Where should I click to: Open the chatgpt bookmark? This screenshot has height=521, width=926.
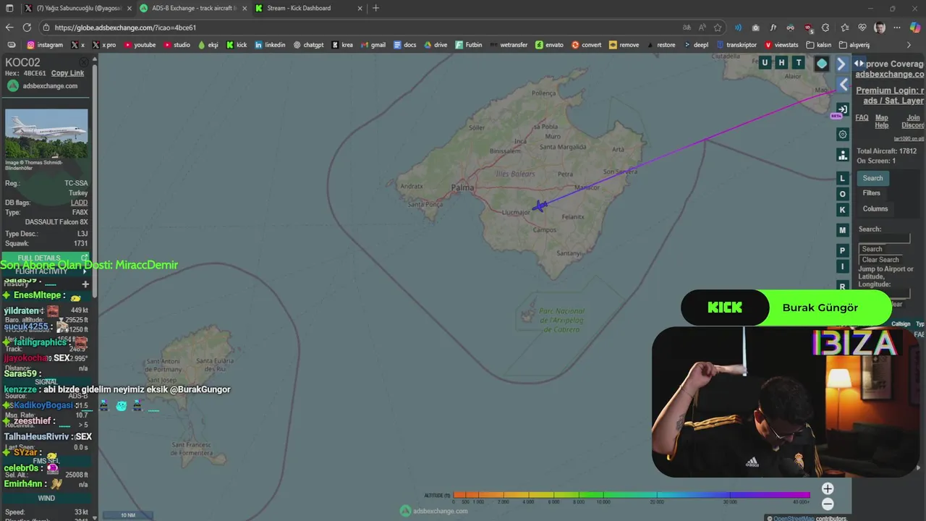click(308, 45)
